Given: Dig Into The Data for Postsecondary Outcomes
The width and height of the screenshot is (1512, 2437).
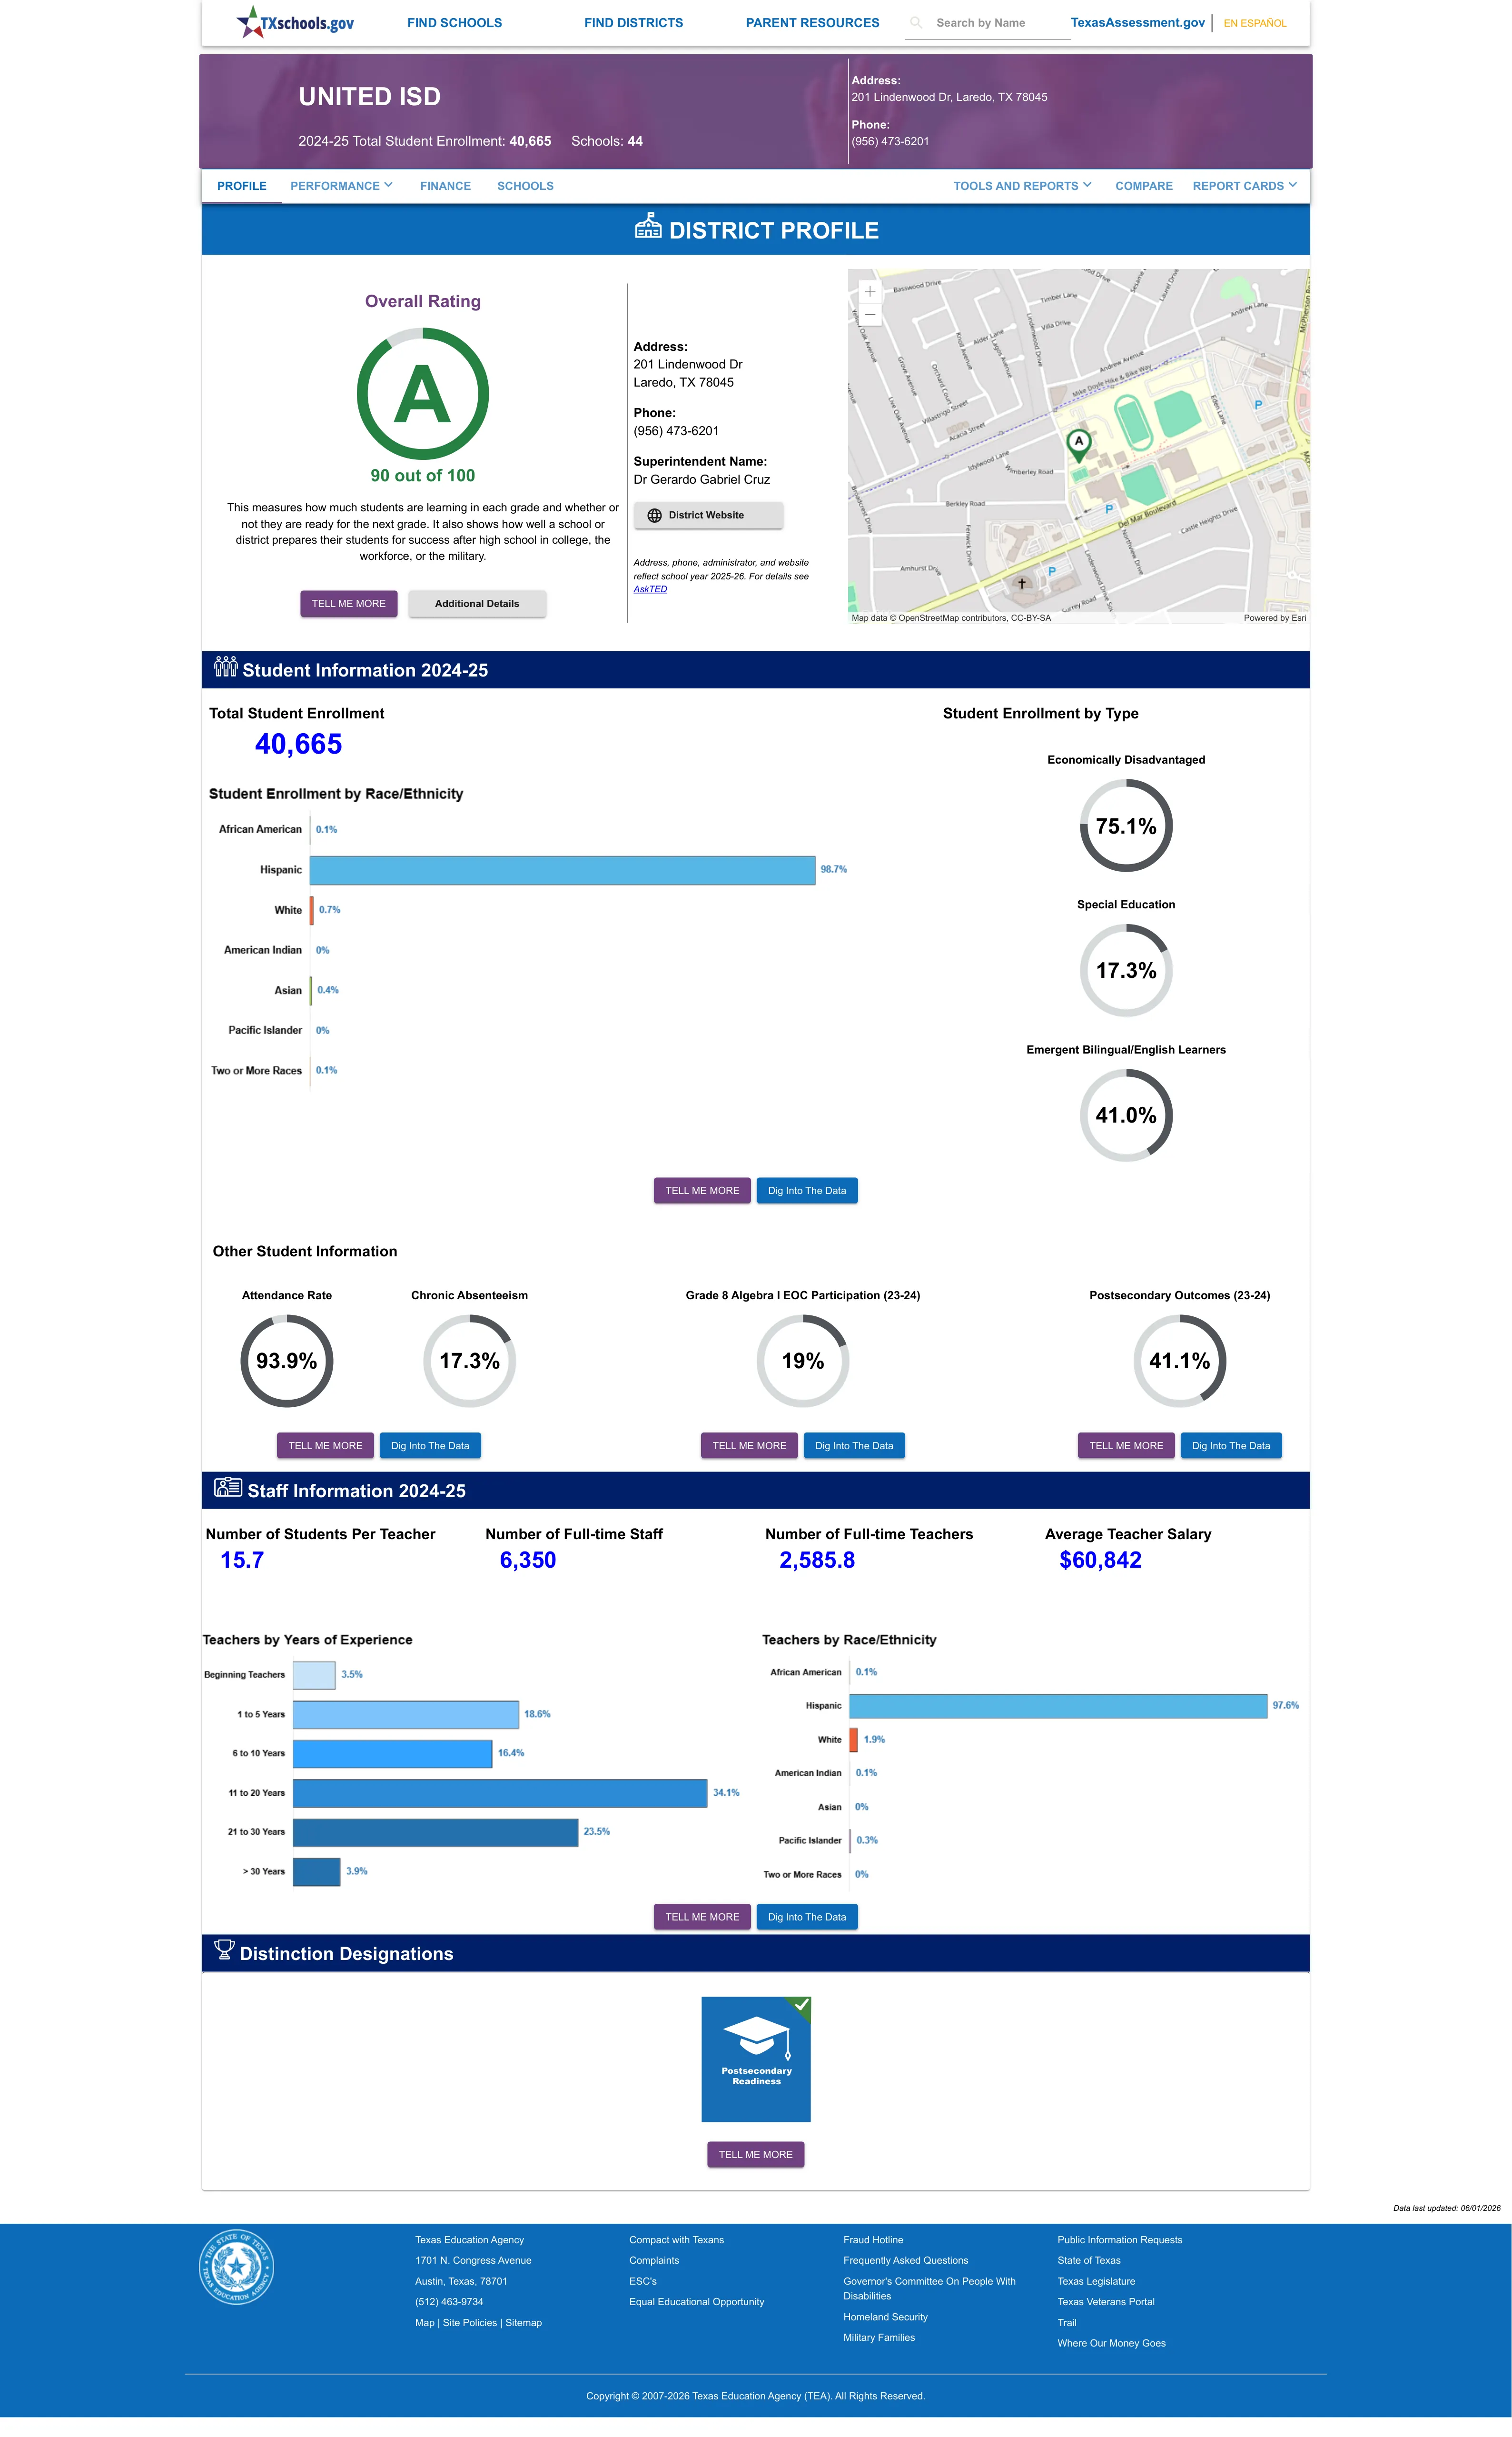Looking at the screenshot, I should 1231,1446.
